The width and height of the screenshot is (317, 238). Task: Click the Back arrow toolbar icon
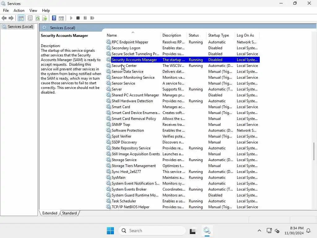click(4, 18)
